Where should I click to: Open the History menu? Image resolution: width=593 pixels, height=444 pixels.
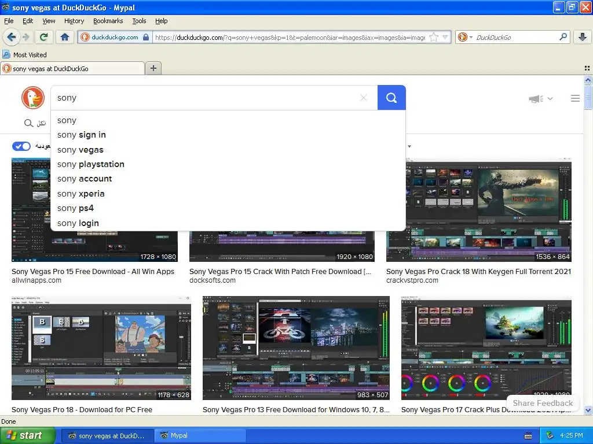tap(74, 21)
